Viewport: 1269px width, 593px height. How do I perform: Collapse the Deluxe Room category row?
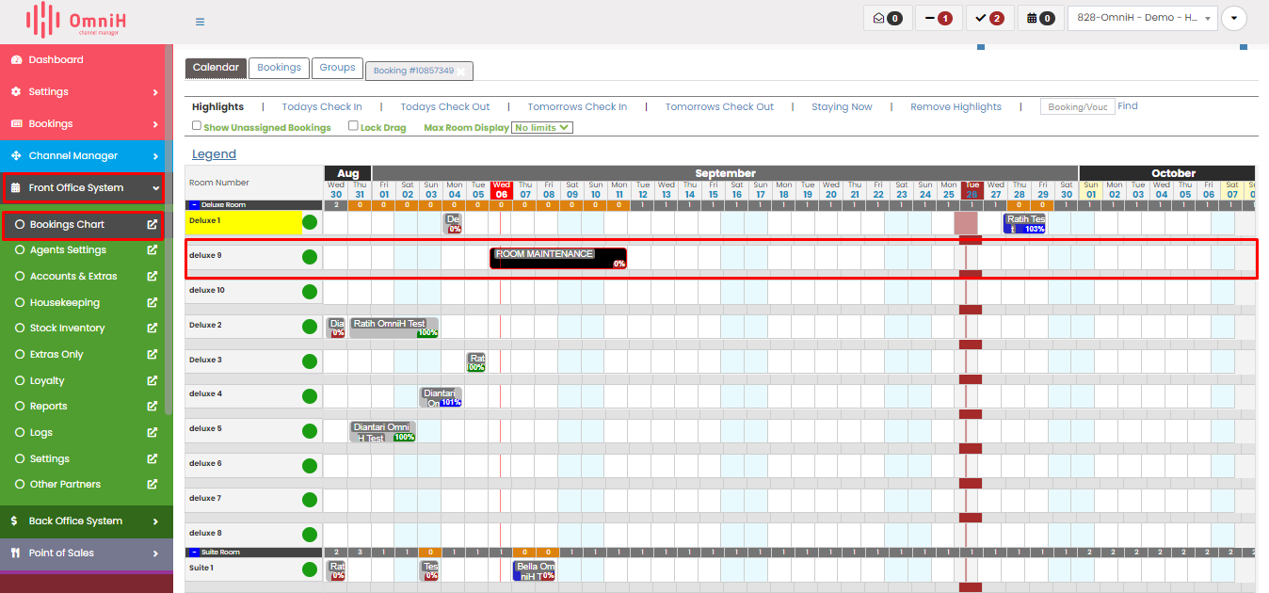click(194, 204)
